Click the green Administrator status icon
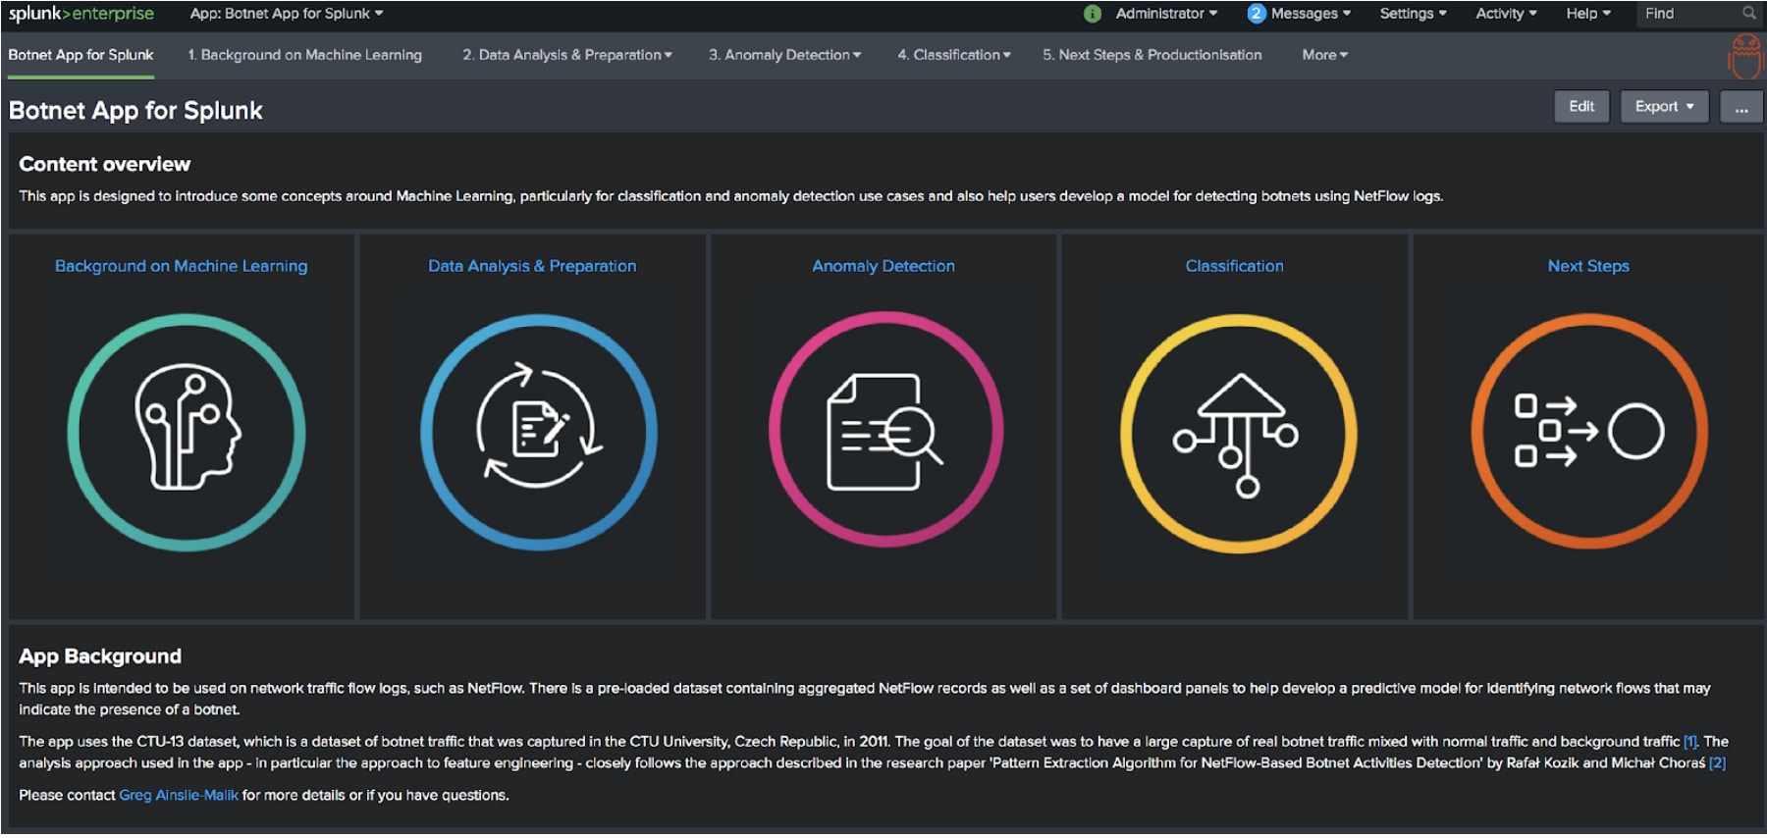This screenshot has width=1767, height=838. pyautogui.click(x=1093, y=14)
